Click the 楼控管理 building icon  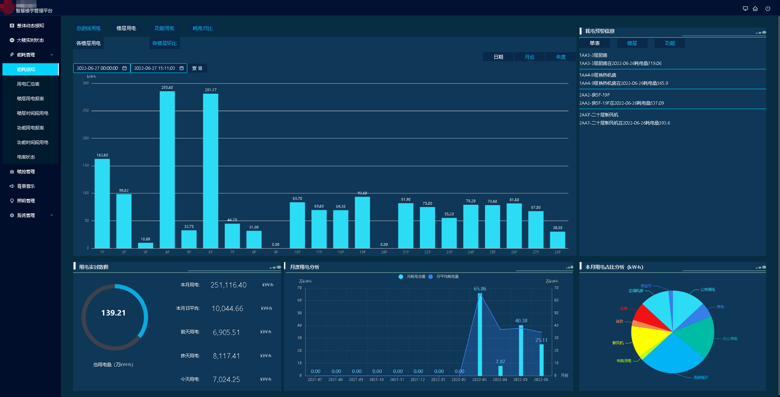point(12,172)
